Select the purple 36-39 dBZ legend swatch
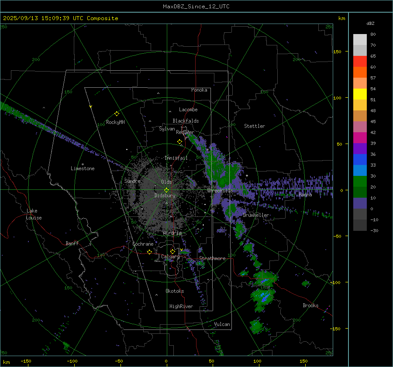This screenshot has height=367, width=393. point(360,148)
